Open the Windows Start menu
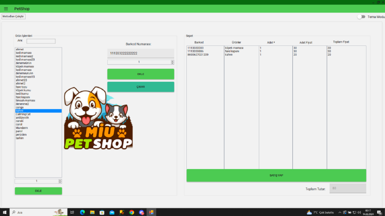Screen dimensions: 385x216 4,212
